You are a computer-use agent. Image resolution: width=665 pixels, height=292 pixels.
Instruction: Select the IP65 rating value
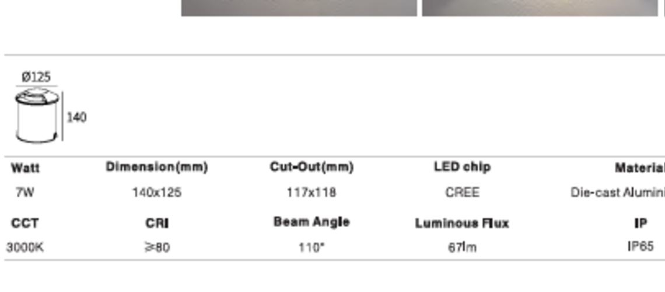pos(640,246)
